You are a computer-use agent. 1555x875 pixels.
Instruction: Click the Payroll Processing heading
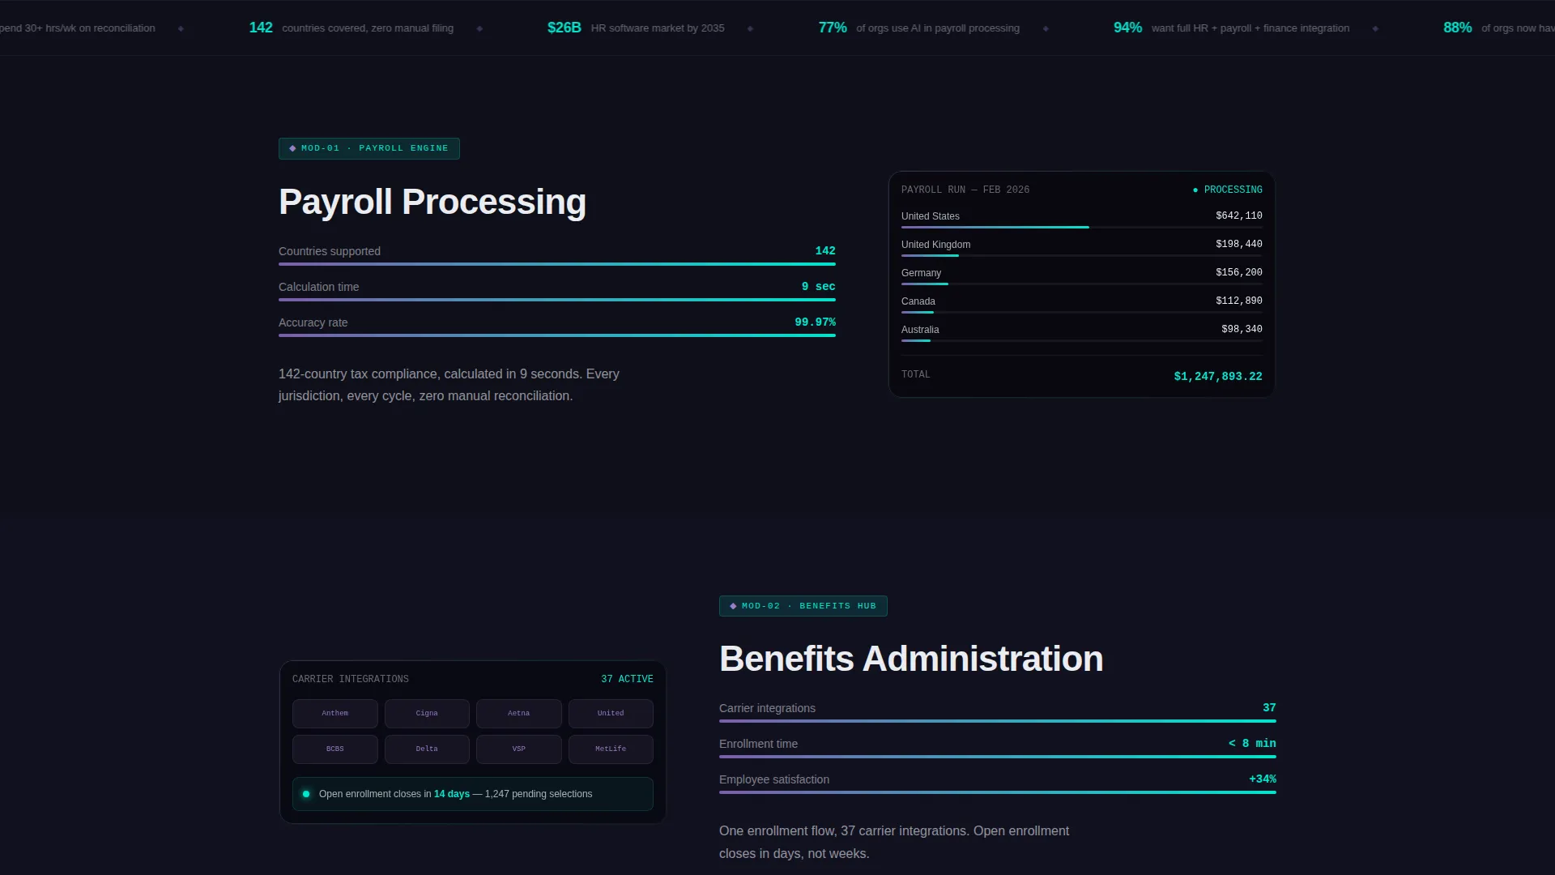click(432, 202)
